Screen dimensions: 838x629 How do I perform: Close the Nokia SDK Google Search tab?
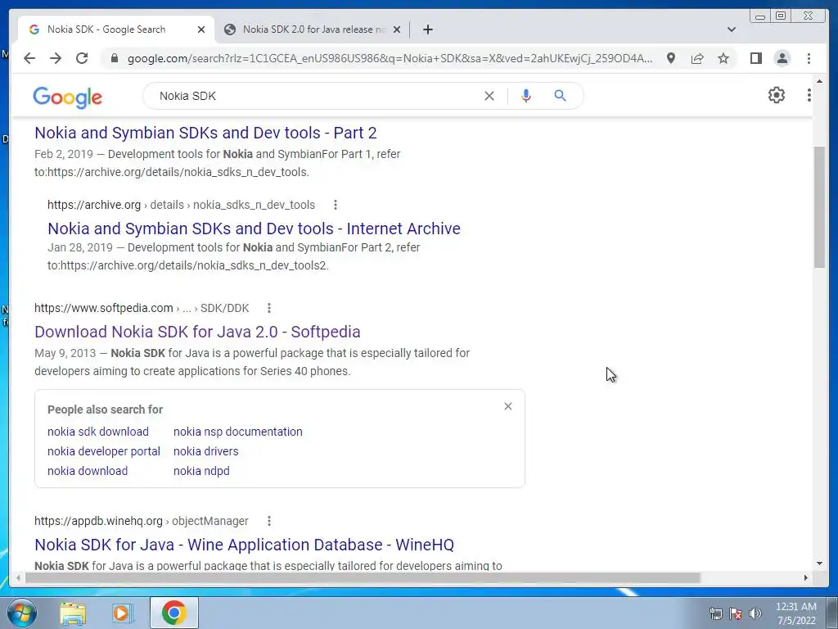point(201,29)
